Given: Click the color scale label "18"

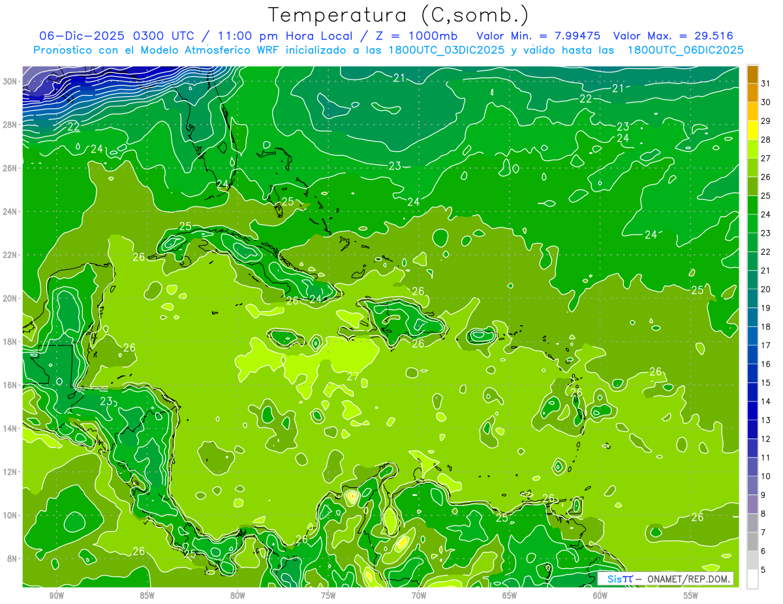Looking at the screenshot, I should point(766,326).
